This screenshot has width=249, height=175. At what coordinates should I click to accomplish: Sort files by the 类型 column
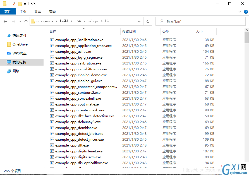[166, 32]
